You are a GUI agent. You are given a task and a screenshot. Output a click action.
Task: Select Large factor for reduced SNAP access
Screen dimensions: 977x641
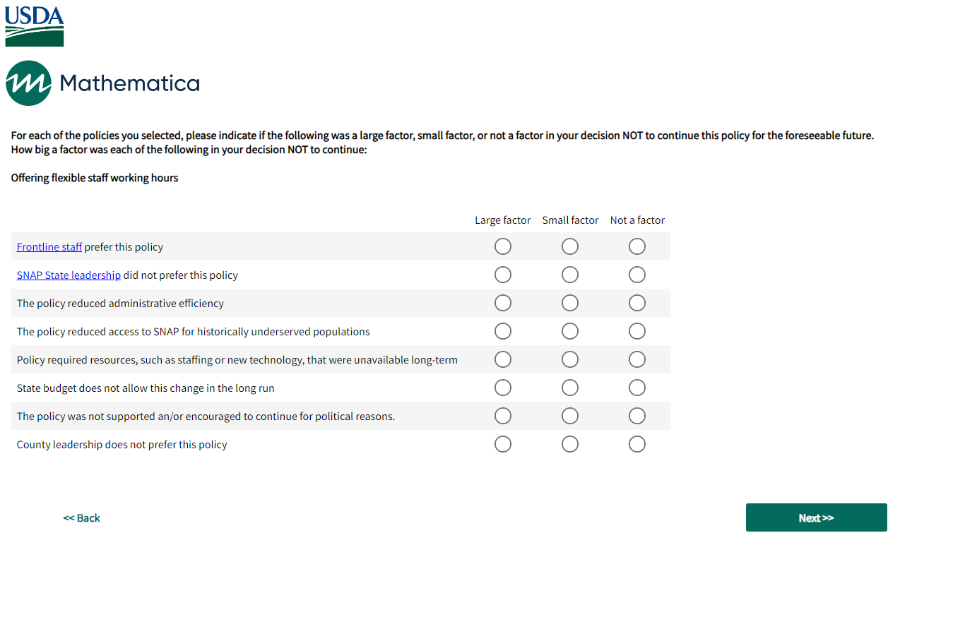point(503,331)
